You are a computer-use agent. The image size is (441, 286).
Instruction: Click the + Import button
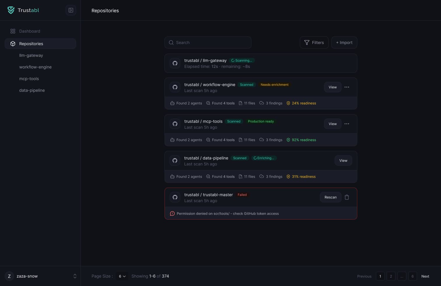click(344, 43)
